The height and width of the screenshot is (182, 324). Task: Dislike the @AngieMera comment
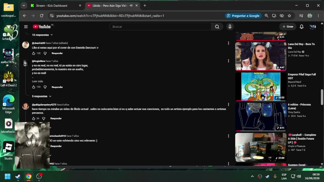click(45, 87)
